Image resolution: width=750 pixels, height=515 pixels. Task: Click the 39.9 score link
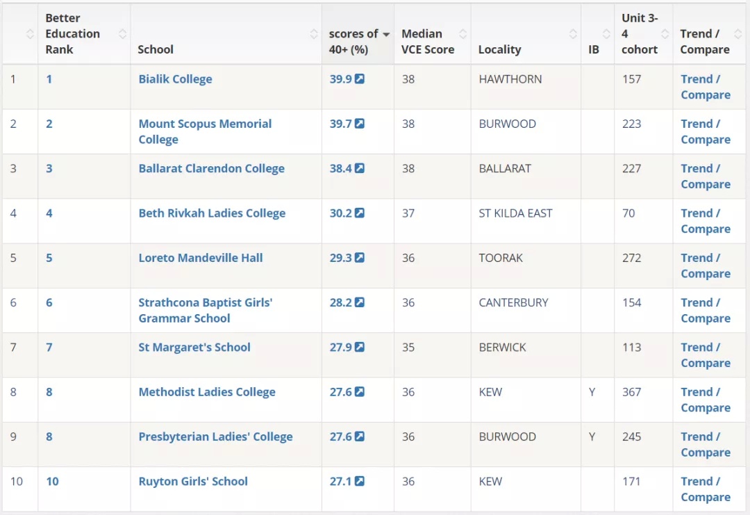coord(340,79)
